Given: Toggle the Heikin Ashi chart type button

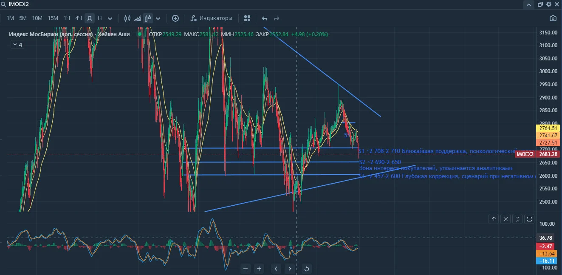Looking at the screenshot, I should (148, 18).
